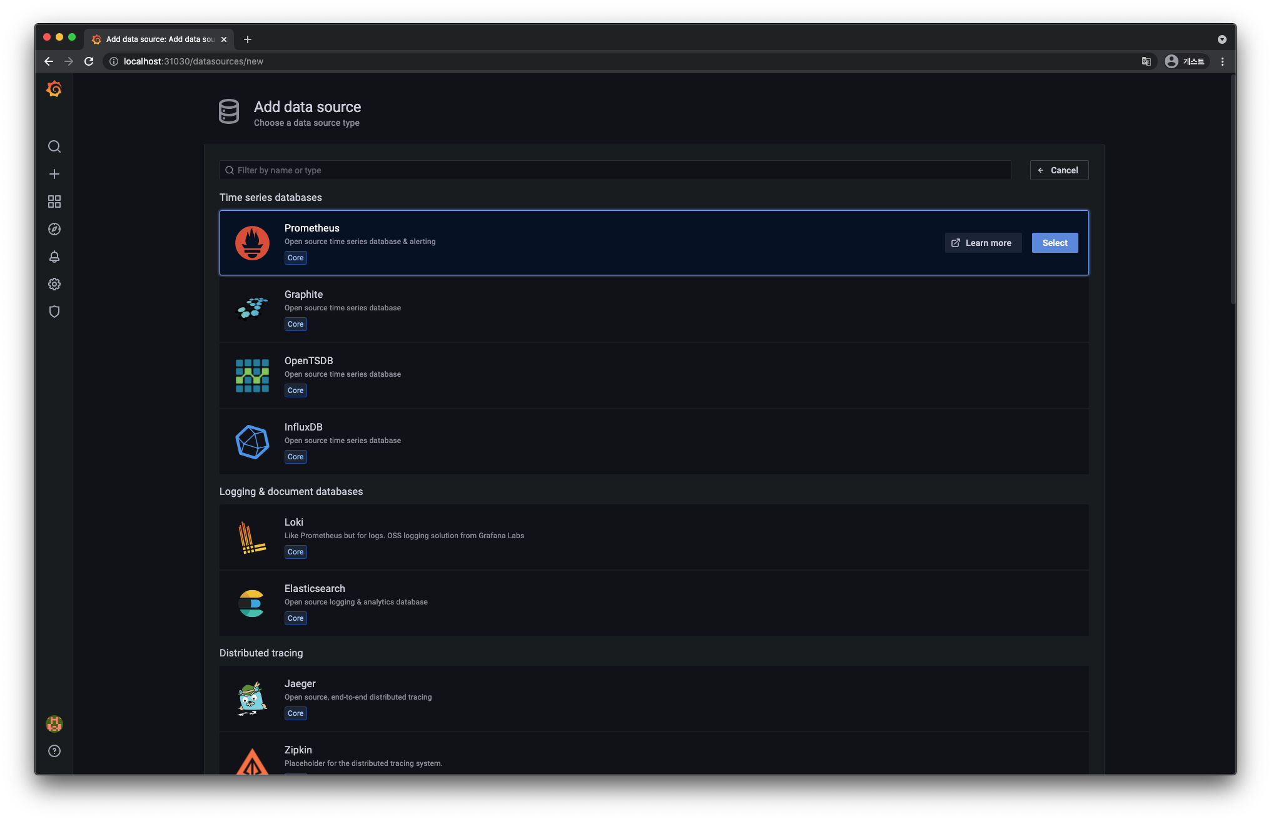Open Prometheus Learn more link

[x=983, y=243]
